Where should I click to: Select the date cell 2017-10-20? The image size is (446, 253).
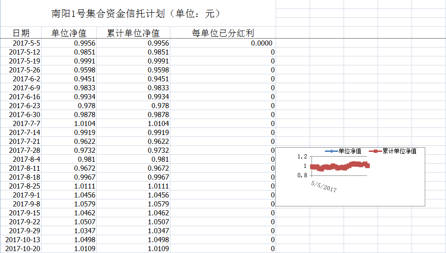pos(23,249)
